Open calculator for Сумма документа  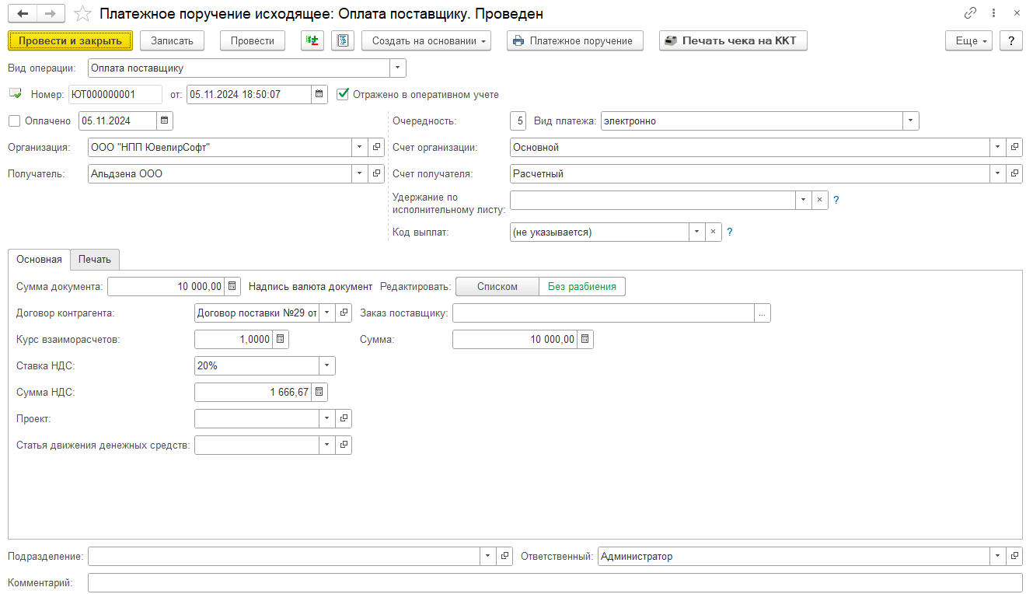[233, 287]
